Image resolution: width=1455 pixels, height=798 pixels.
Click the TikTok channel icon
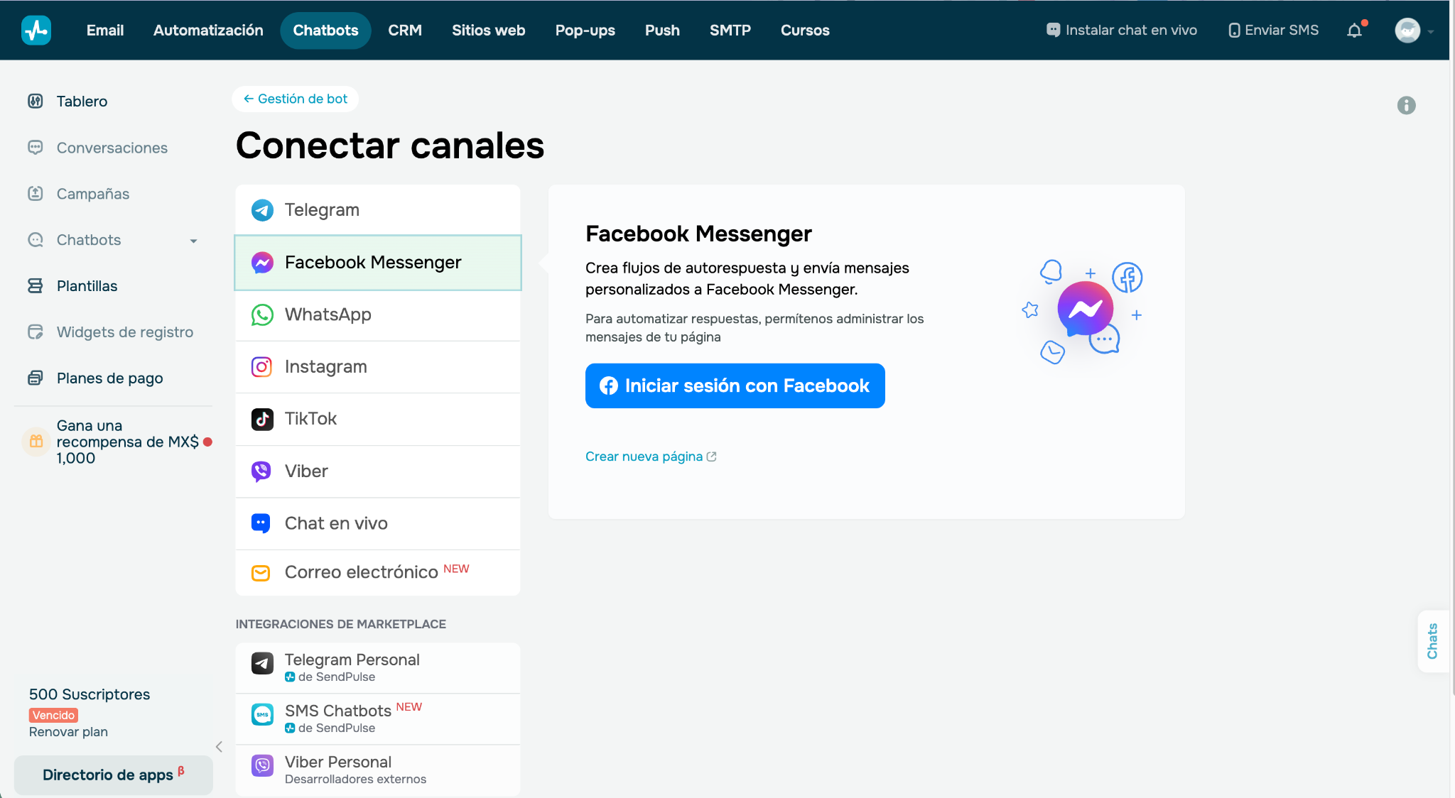click(x=262, y=419)
